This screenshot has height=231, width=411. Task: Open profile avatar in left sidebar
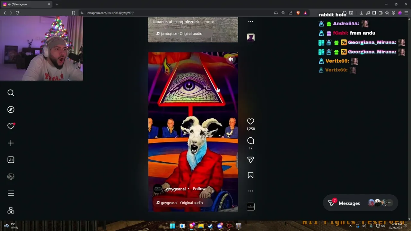11,176
